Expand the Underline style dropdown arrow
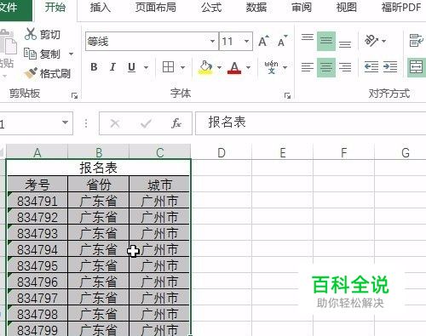This screenshot has height=336, width=426. [146, 67]
